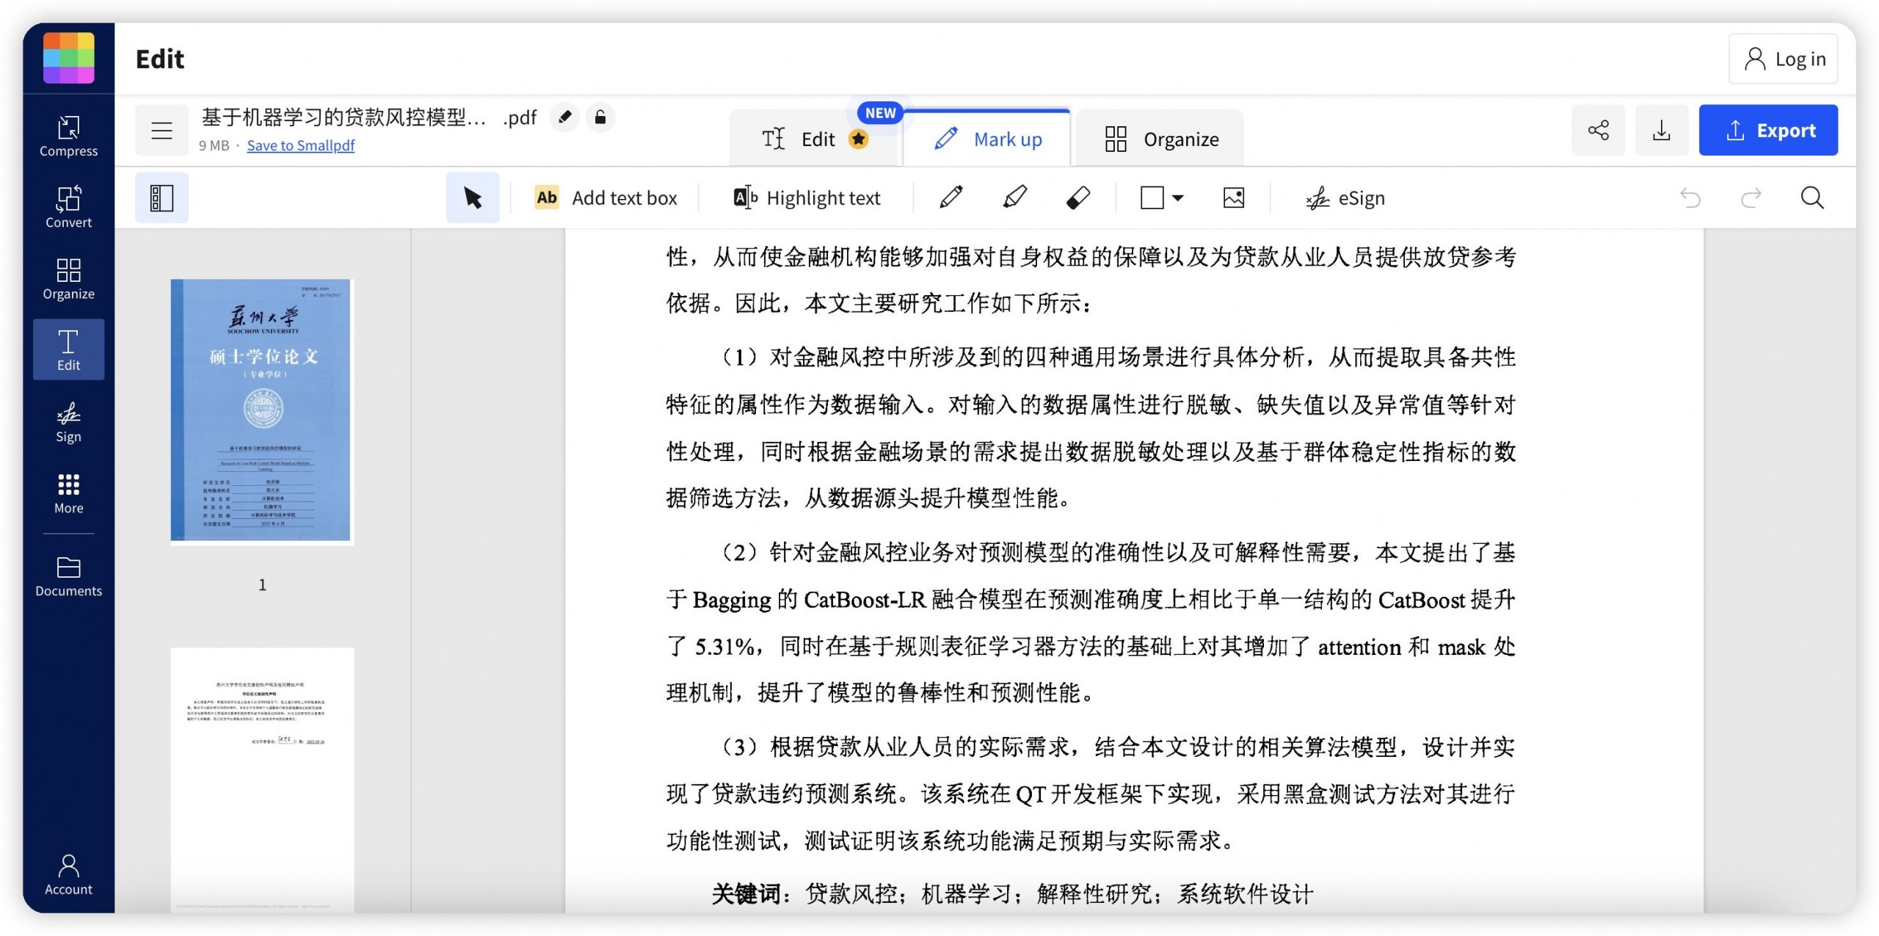
Task: Click the paragraph beginning with (3)
Action: pyautogui.click(x=1091, y=794)
